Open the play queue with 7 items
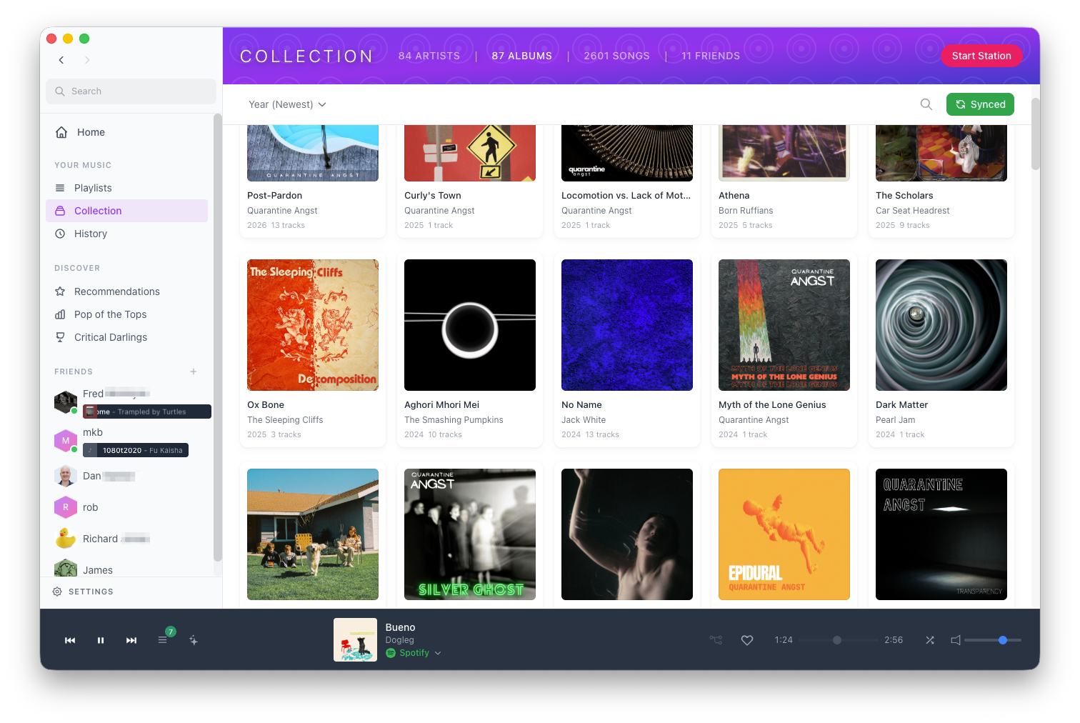 [x=163, y=640]
